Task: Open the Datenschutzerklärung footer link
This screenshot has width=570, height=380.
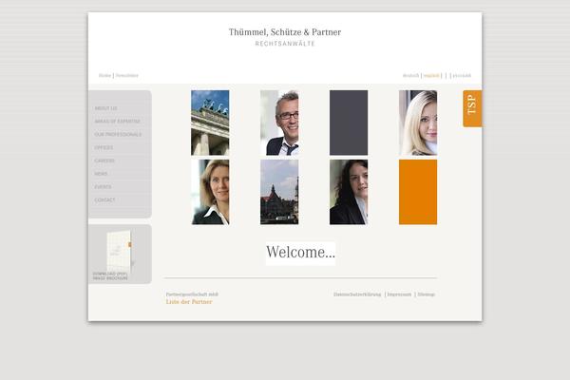Action: (x=357, y=294)
